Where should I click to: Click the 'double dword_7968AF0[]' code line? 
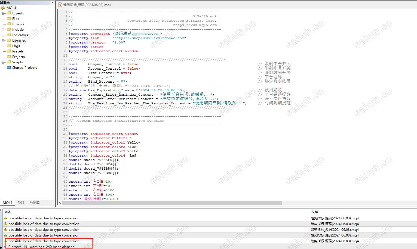(x=94, y=160)
